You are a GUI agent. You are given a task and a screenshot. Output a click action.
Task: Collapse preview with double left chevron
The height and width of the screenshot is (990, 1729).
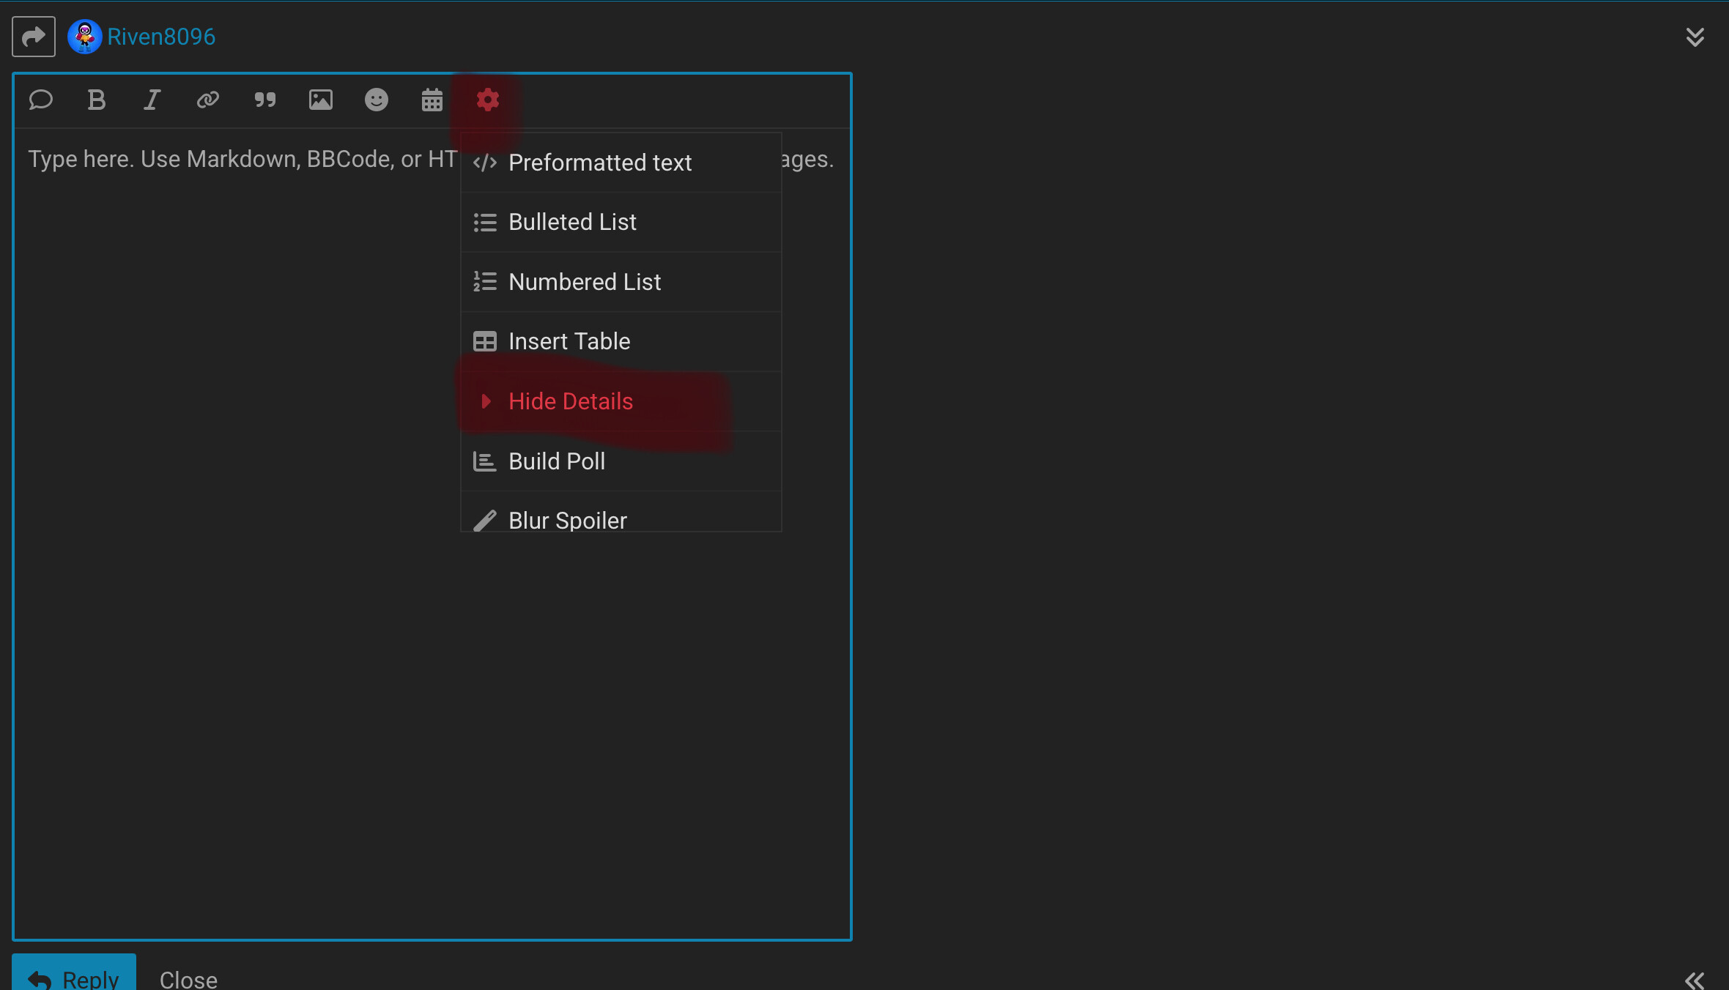[1695, 980]
